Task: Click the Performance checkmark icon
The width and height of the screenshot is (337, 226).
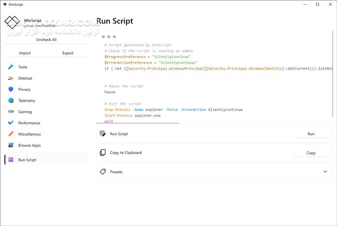Action: [11, 123]
